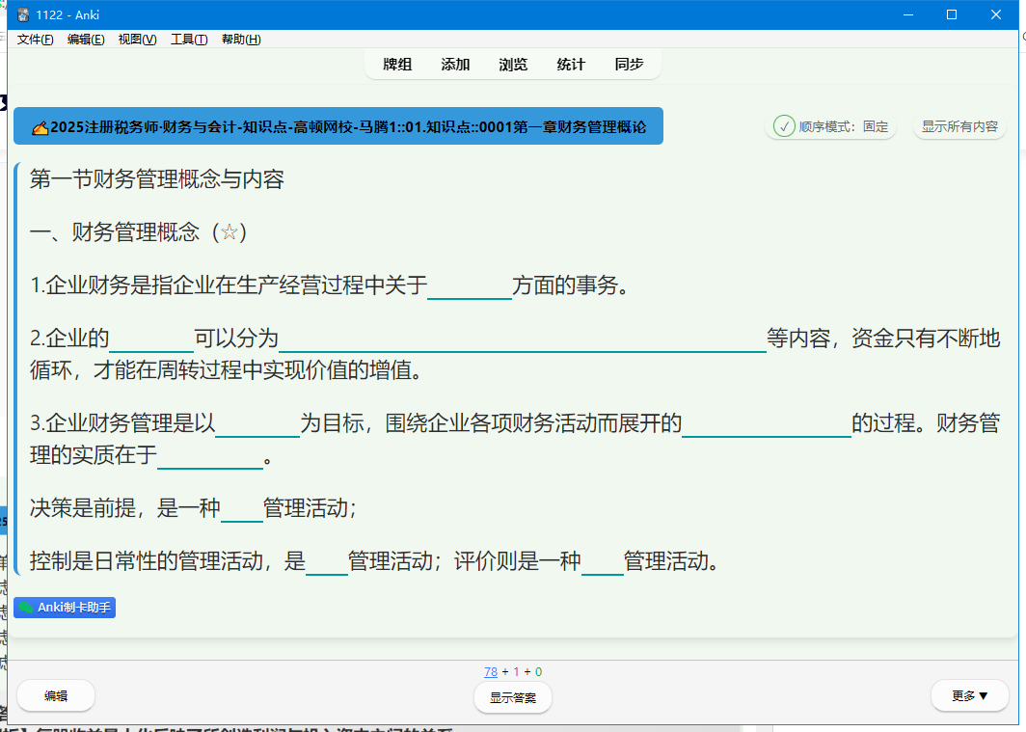Click the green review count 0
Image resolution: width=1026 pixels, height=732 pixels.
coord(538,672)
